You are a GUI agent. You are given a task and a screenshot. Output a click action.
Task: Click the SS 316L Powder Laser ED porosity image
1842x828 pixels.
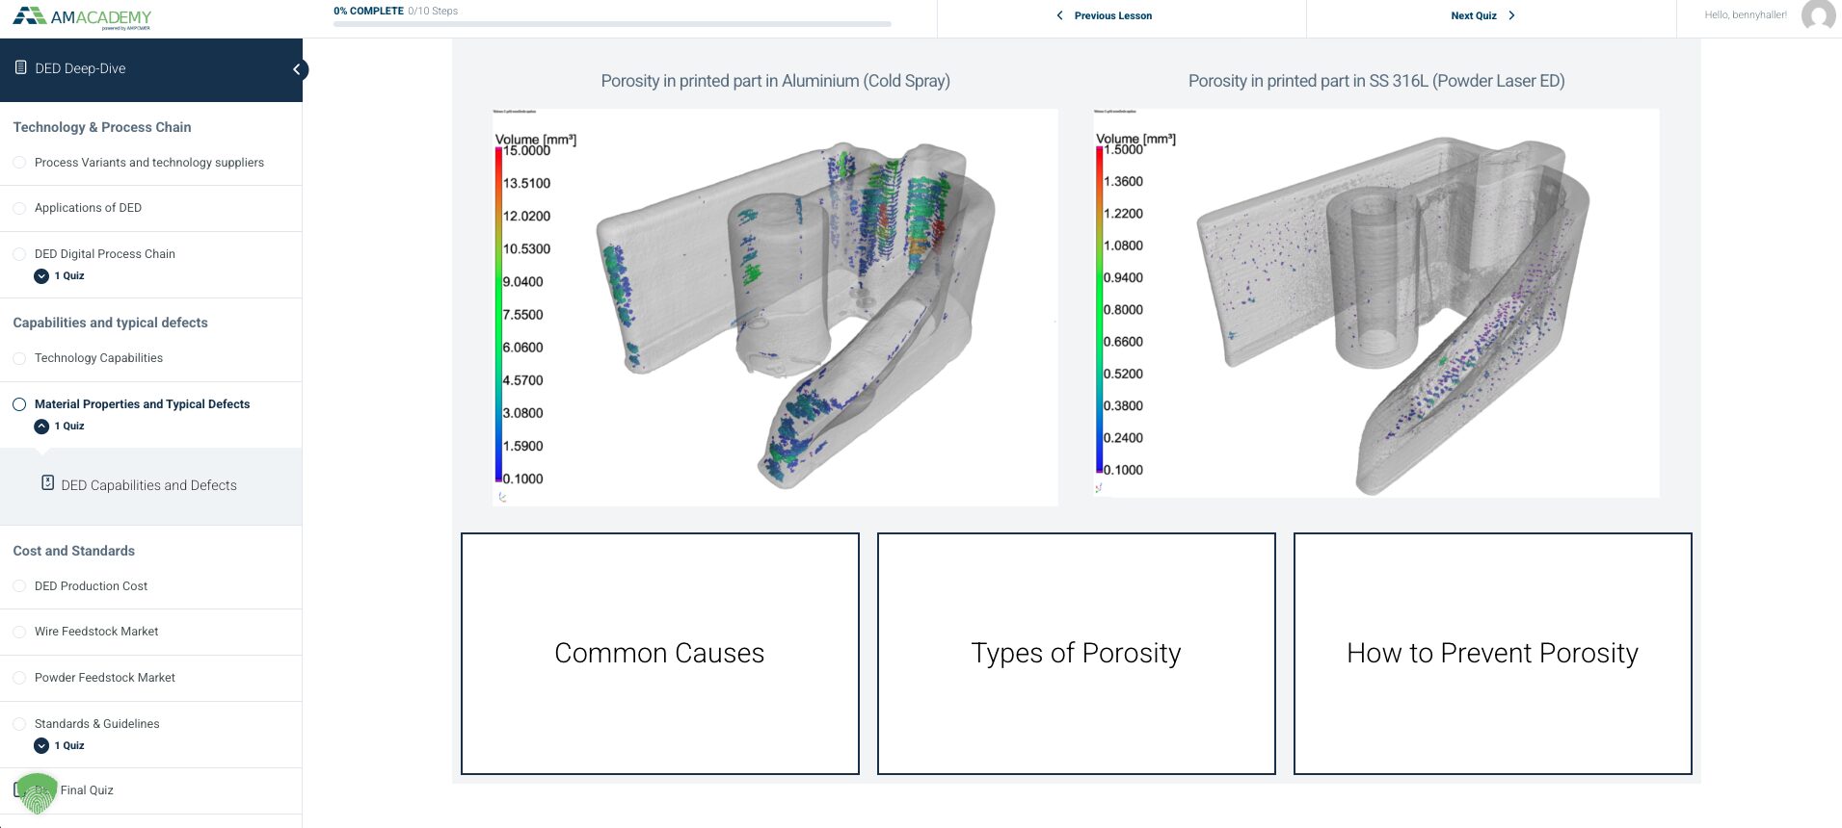[1376, 303]
